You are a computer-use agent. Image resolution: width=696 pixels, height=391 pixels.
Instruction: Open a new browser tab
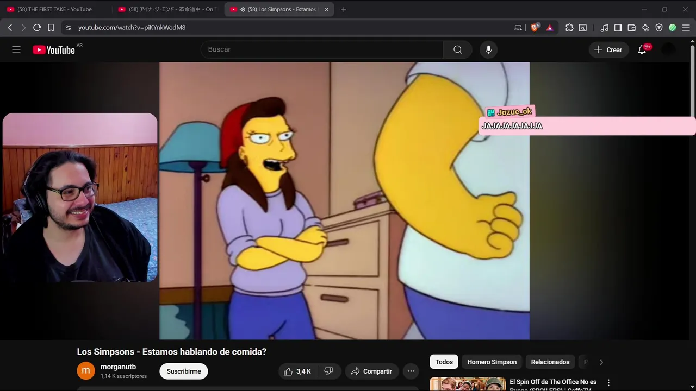[344, 9]
